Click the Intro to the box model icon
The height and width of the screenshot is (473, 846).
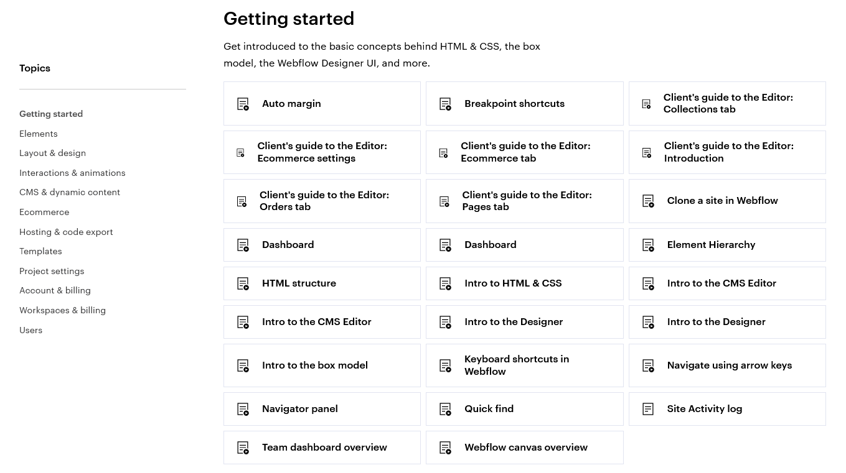243,365
